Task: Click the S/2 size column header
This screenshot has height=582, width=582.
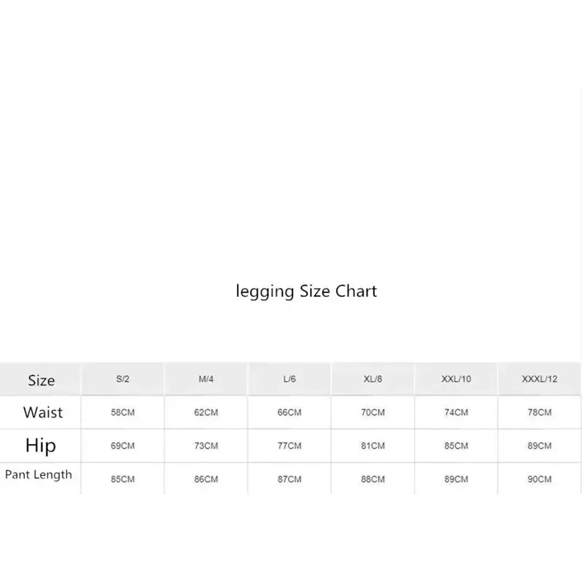Action: coord(123,380)
